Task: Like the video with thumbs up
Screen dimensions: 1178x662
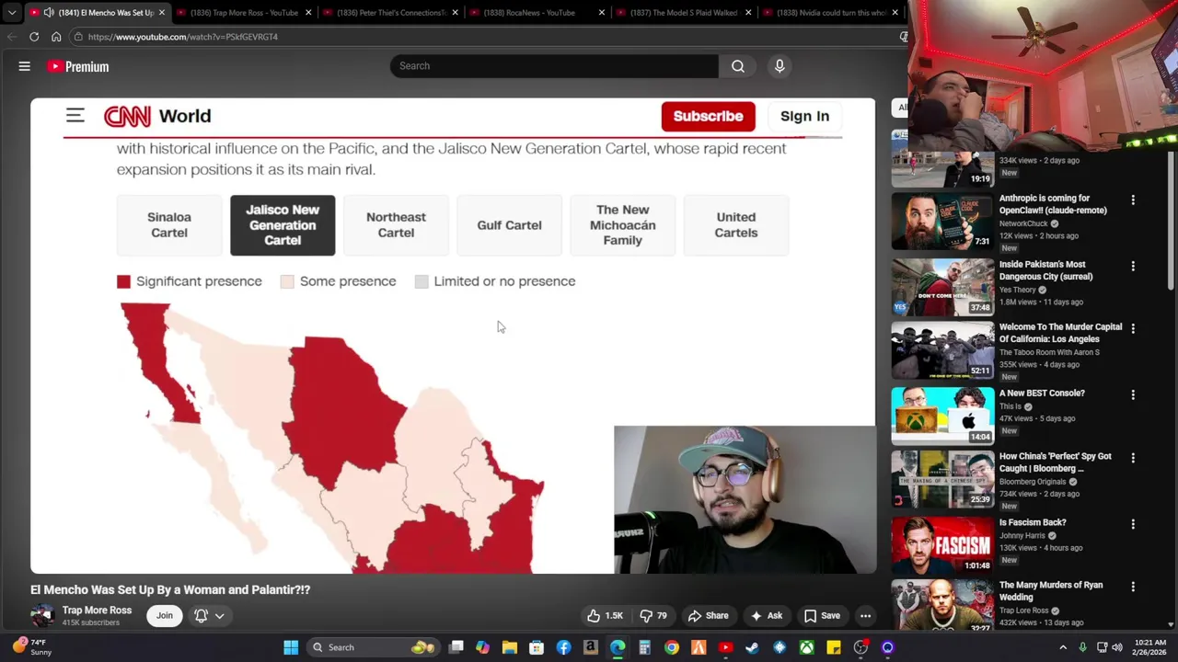Action: click(x=605, y=616)
